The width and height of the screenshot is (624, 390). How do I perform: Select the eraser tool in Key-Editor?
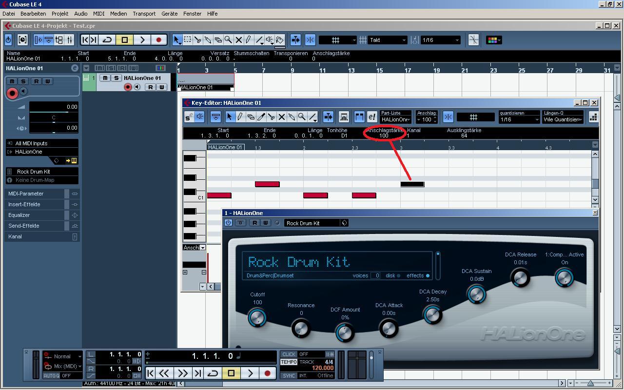pos(251,117)
